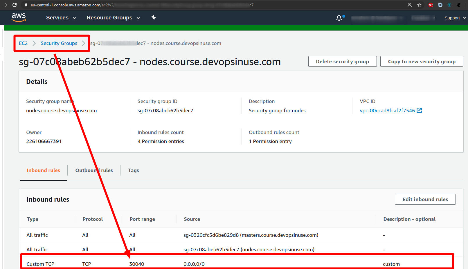This screenshot has height=269, width=468.
Task: Open the ABP adblock extension icon
Action: [x=431, y=5]
